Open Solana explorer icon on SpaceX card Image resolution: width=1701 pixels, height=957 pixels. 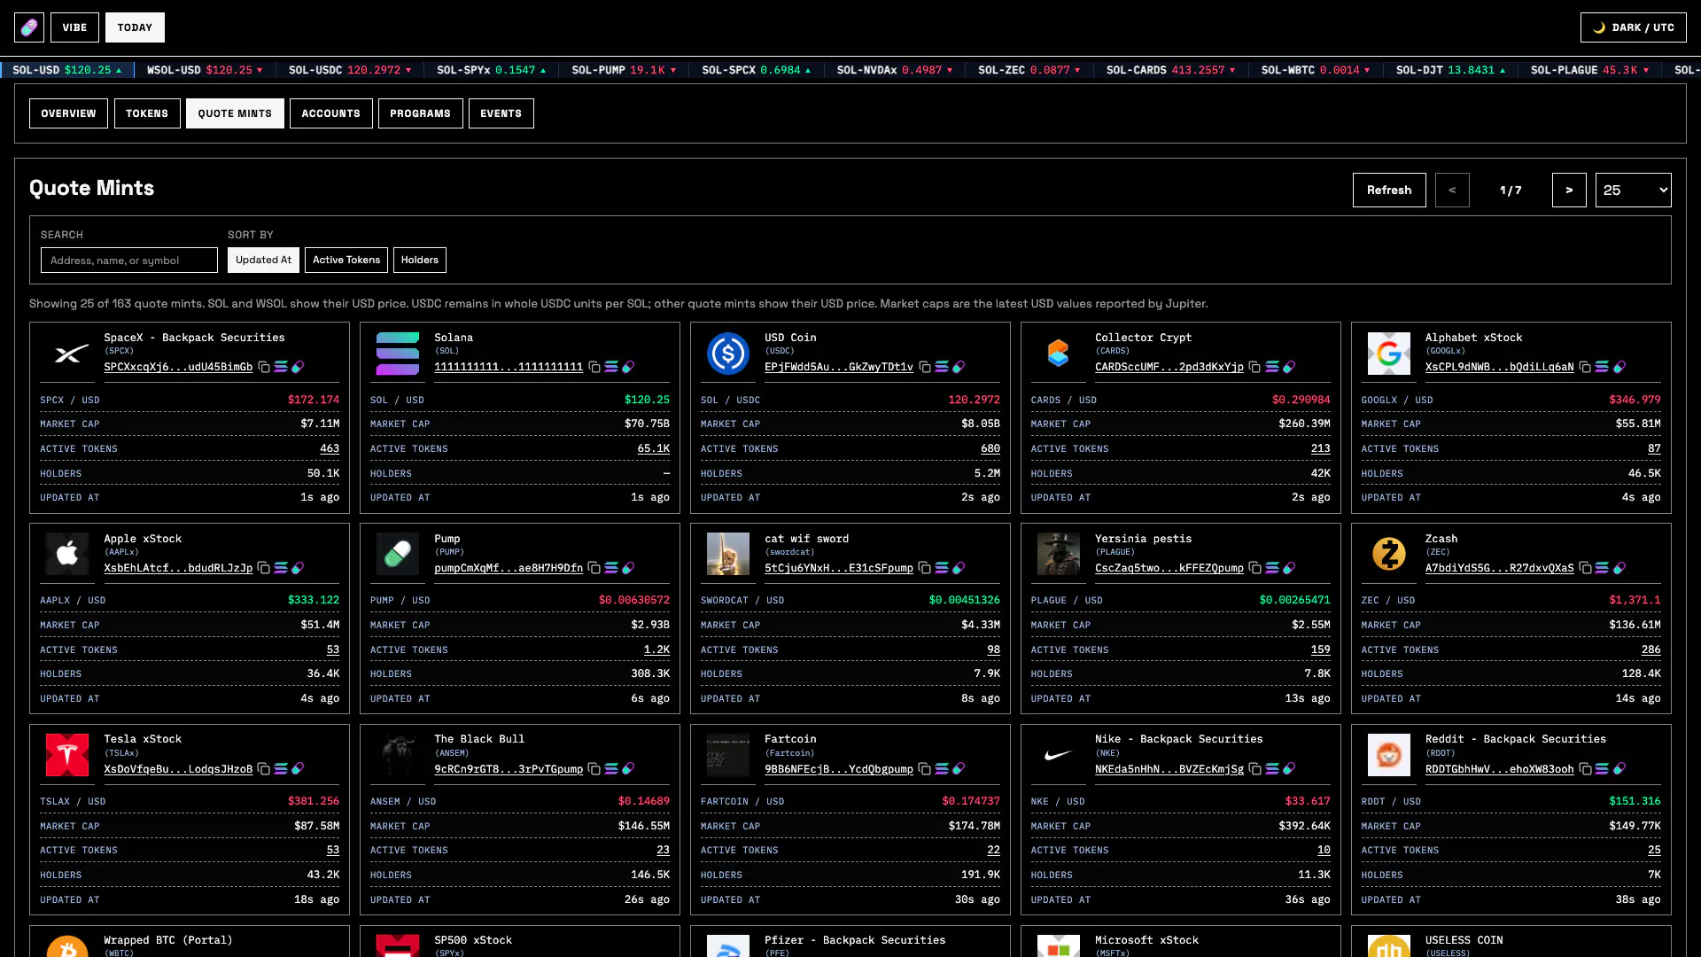pos(281,367)
